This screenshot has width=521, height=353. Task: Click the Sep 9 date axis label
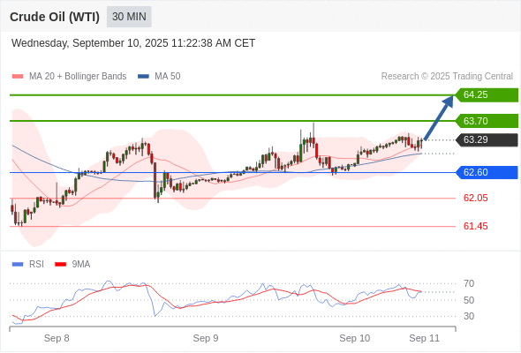click(206, 338)
